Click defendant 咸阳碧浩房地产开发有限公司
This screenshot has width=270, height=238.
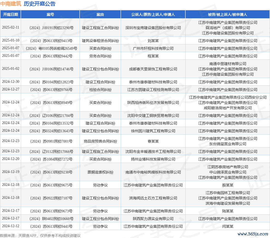pos(228,108)
